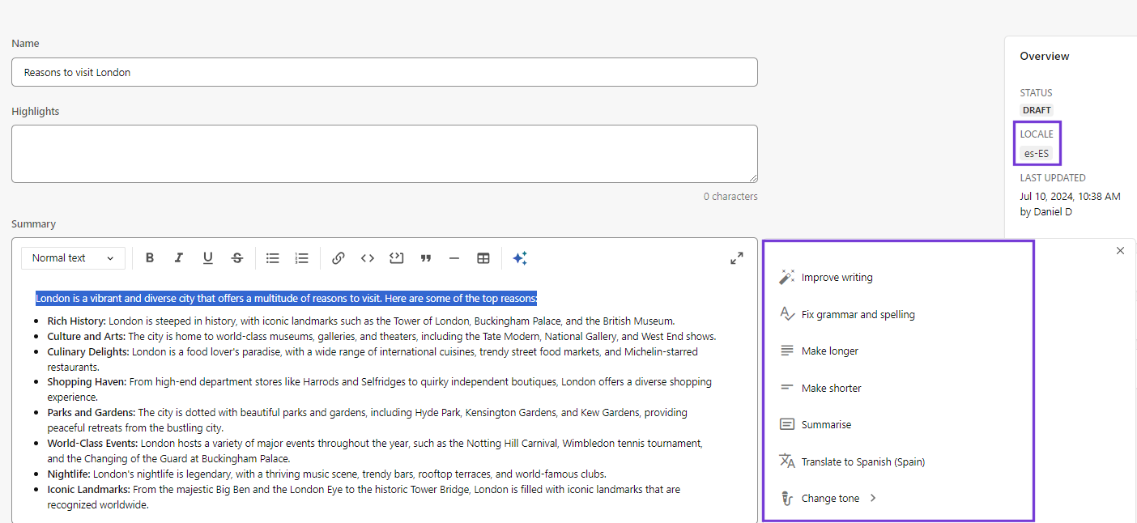Click the 0 characters counter

[730, 197]
